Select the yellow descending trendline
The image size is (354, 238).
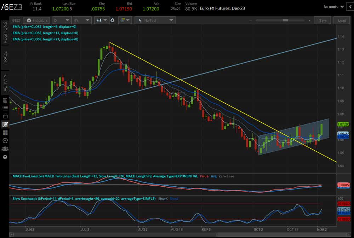[222, 102]
